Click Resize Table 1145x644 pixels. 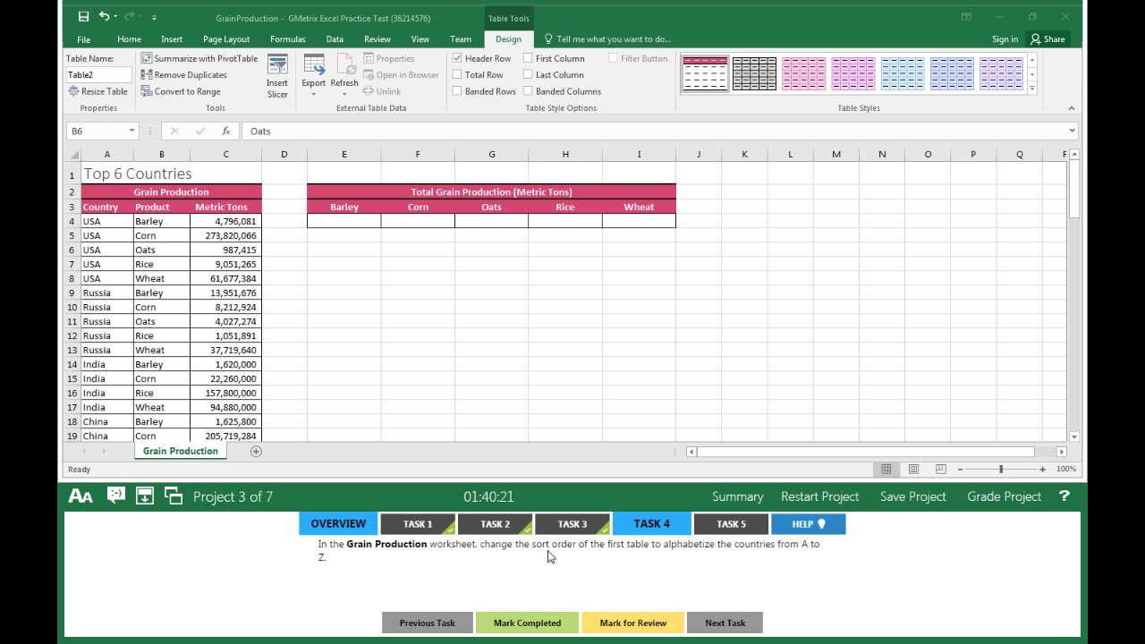98,91
